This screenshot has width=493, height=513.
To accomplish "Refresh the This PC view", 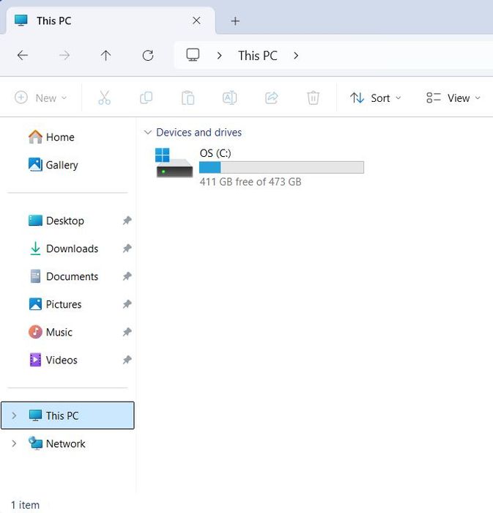I will [x=148, y=55].
